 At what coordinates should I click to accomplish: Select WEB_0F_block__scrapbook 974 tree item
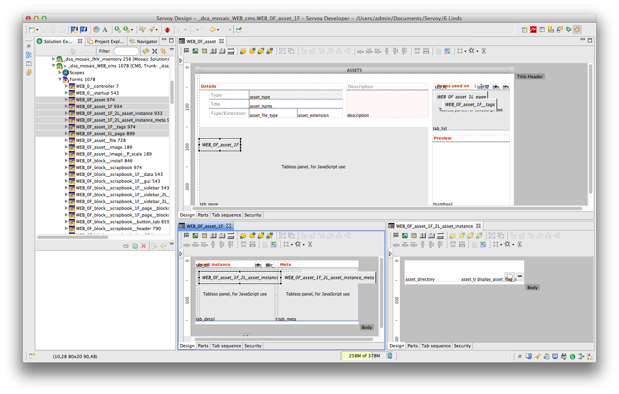(x=109, y=167)
